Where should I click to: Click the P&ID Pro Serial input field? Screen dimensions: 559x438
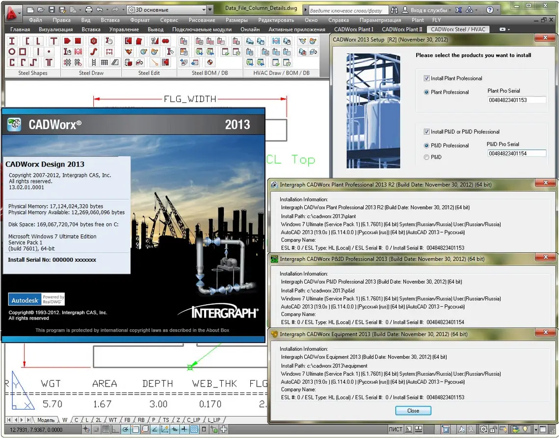tap(516, 153)
